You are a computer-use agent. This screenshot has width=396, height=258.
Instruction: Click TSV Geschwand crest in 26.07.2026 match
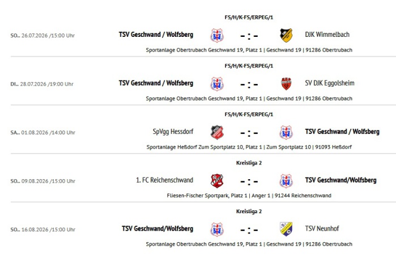[217, 35]
